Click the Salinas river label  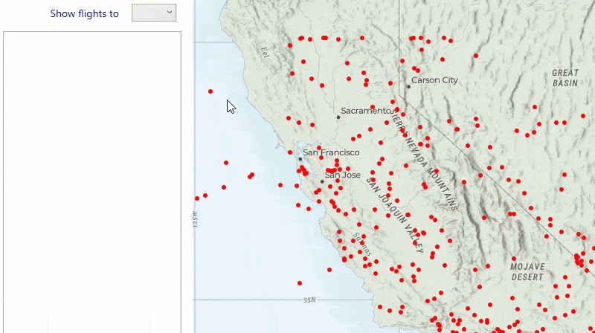pyautogui.click(x=362, y=245)
